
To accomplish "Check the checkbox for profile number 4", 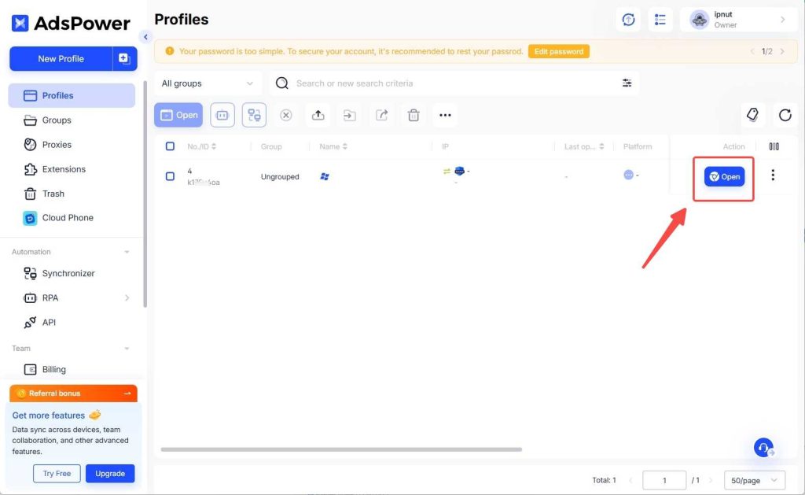I will pos(170,176).
